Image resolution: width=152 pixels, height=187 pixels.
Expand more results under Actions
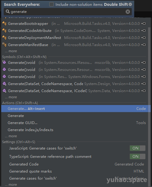coord(11,136)
